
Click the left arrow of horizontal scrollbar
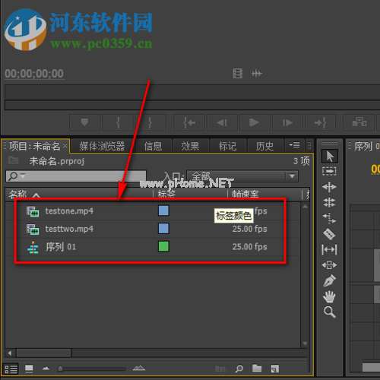coord(10,353)
